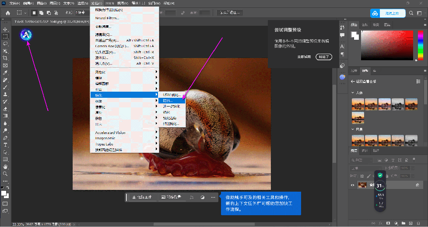Choose 防抖... in the sharpen submenu
The width and height of the screenshot is (428, 227).
(x=172, y=101)
